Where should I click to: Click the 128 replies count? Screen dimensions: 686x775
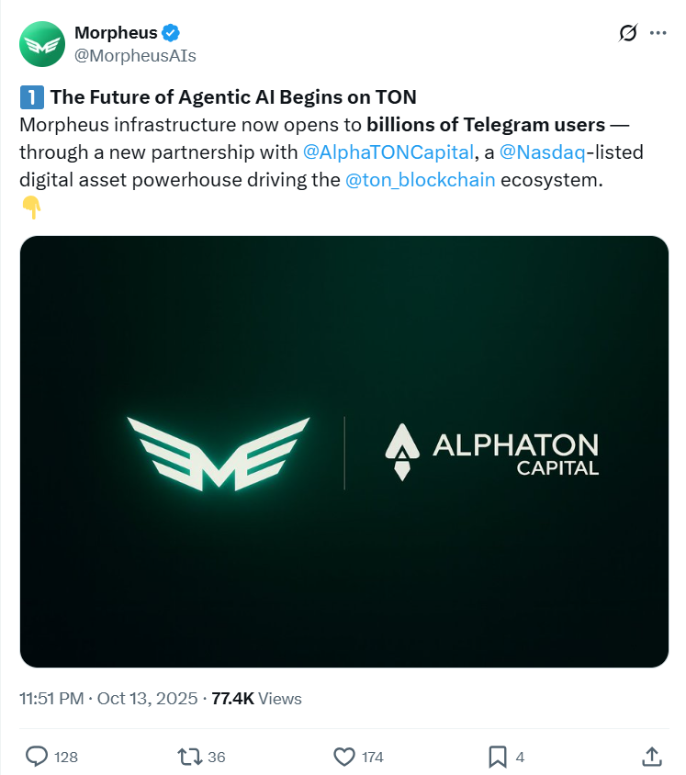pyautogui.click(x=66, y=757)
